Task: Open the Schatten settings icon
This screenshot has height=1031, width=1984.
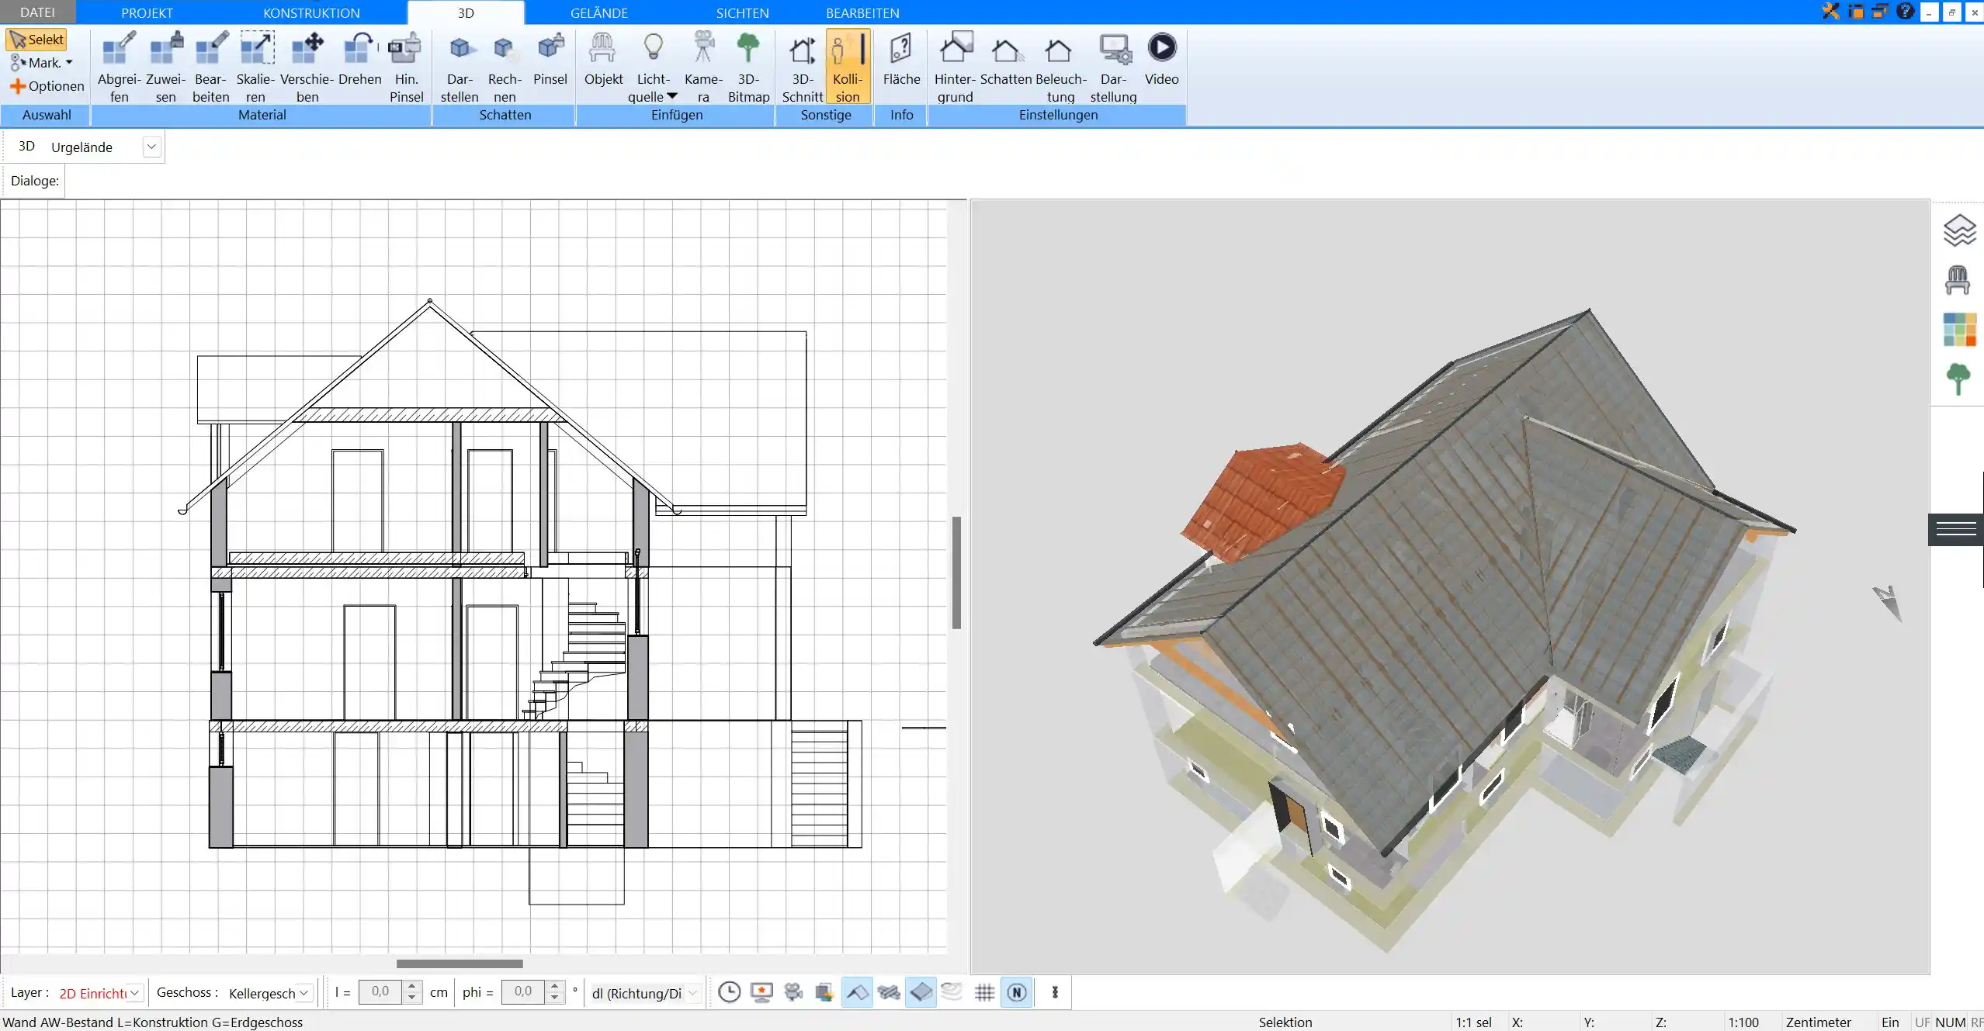Action: pos(1006,59)
